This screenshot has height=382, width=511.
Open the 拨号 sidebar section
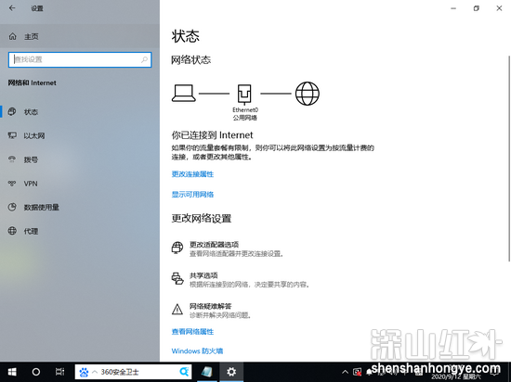click(x=80, y=159)
